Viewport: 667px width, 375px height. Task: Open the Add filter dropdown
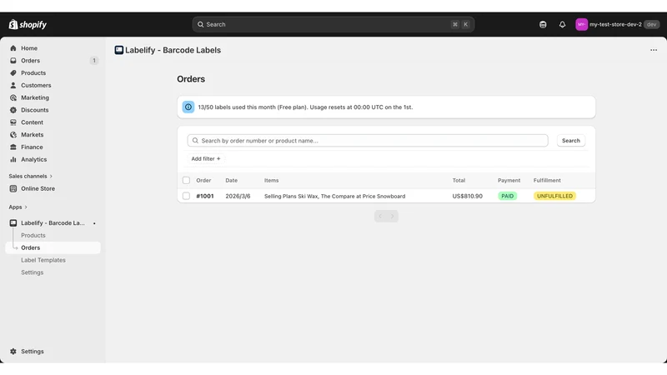[x=206, y=158]
